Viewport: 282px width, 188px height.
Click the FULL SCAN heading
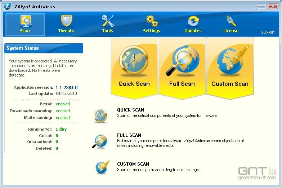[x=129, y=135]
